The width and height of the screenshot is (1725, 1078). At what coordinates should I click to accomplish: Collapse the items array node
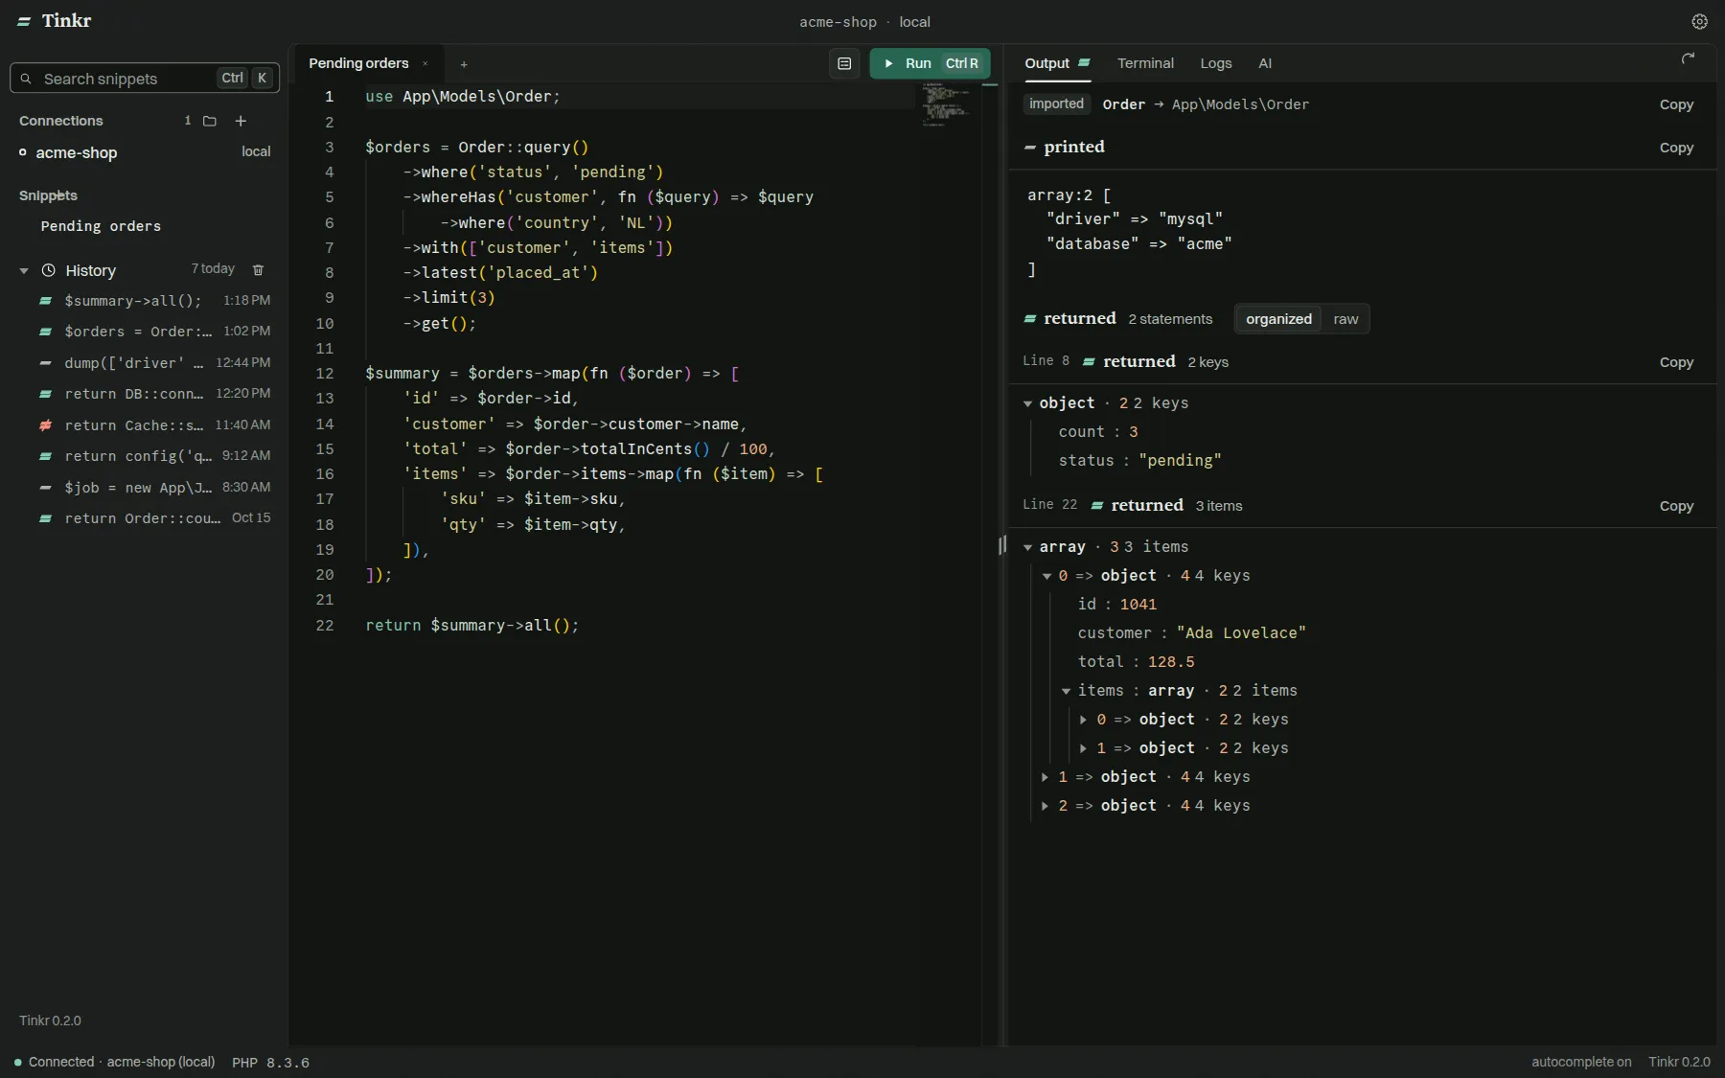pos(1066,691)
